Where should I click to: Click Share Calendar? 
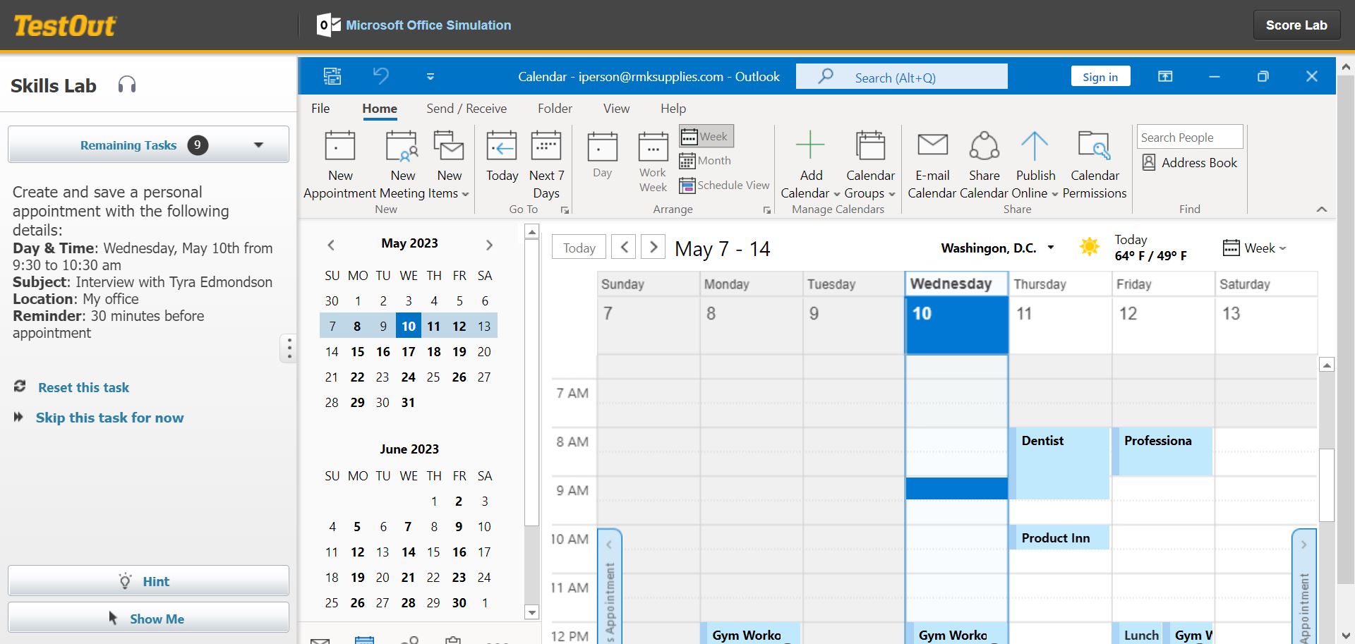point(984,162)
